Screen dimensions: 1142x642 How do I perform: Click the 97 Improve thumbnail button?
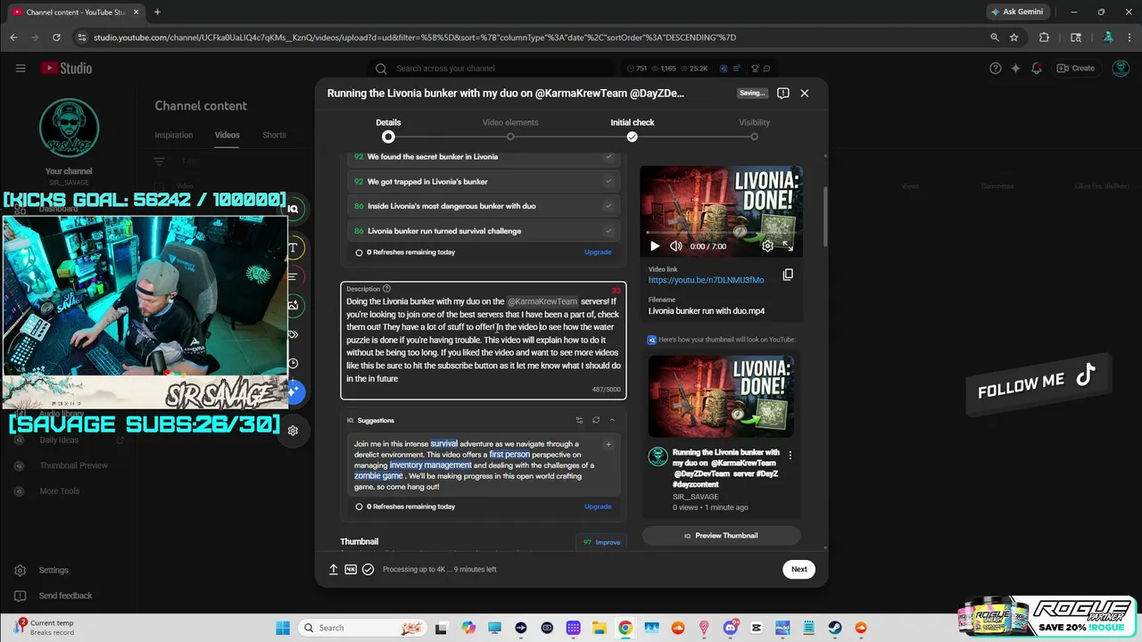601,542
